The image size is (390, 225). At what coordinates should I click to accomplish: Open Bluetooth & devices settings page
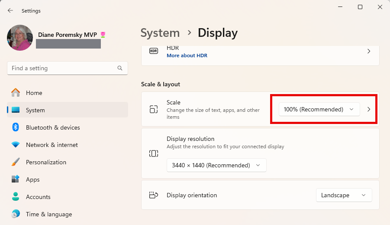tap(53, 127)
